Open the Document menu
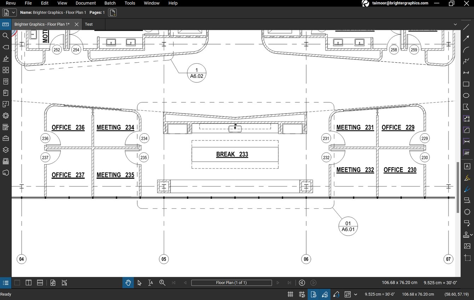 (85, 3)
